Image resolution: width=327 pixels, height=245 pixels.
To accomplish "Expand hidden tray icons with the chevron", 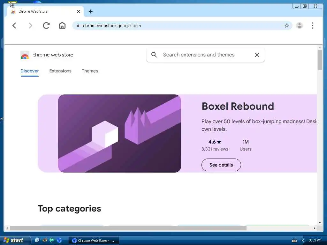I will (303, 241).
